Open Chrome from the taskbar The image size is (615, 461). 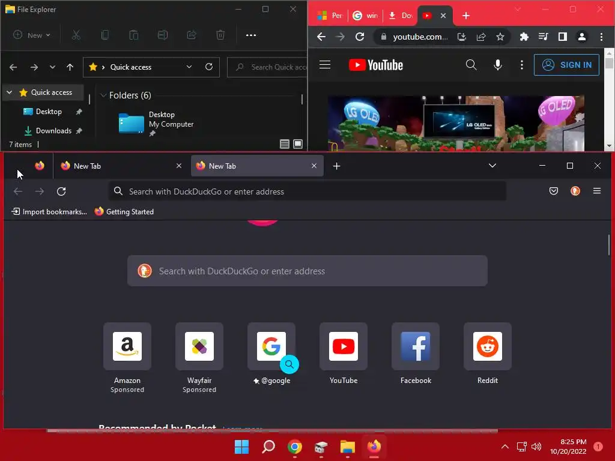click(x=294, y=447)
